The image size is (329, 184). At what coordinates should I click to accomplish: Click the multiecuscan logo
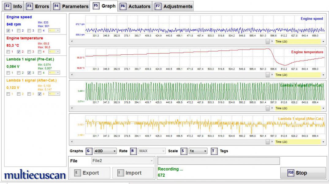[35, 175]
